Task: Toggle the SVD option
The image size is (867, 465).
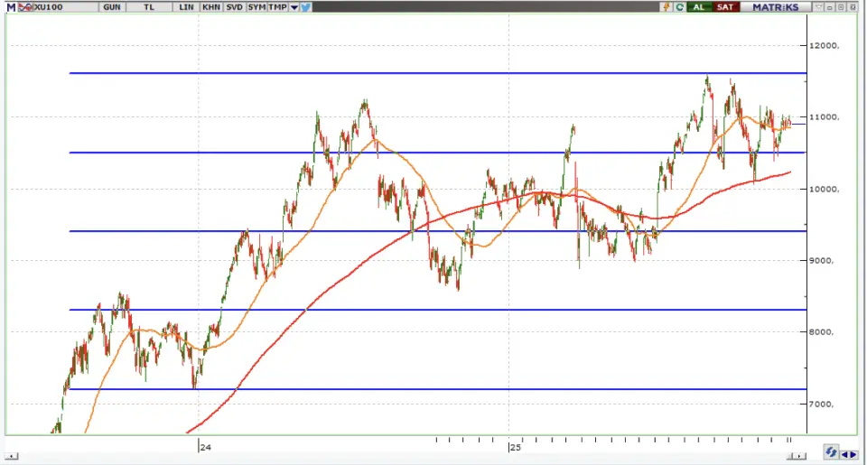Action: click(x=234, y=6)
